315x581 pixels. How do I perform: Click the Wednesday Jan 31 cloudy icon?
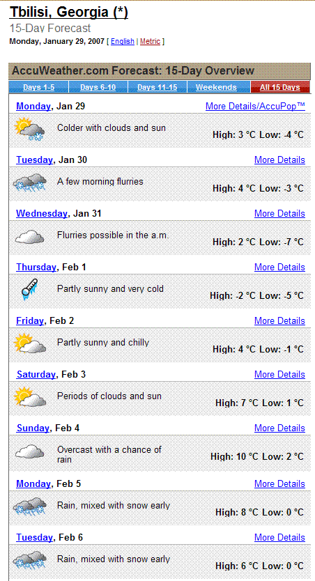(30, 236)
